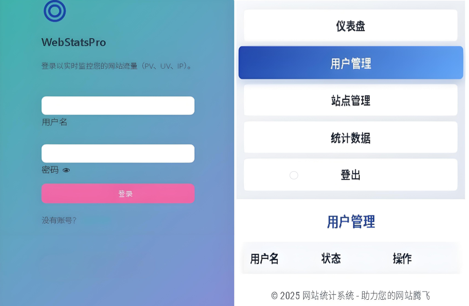Click the 密码 input field
This screenshot has height=306, width=469.
click(x=118, y=153)
